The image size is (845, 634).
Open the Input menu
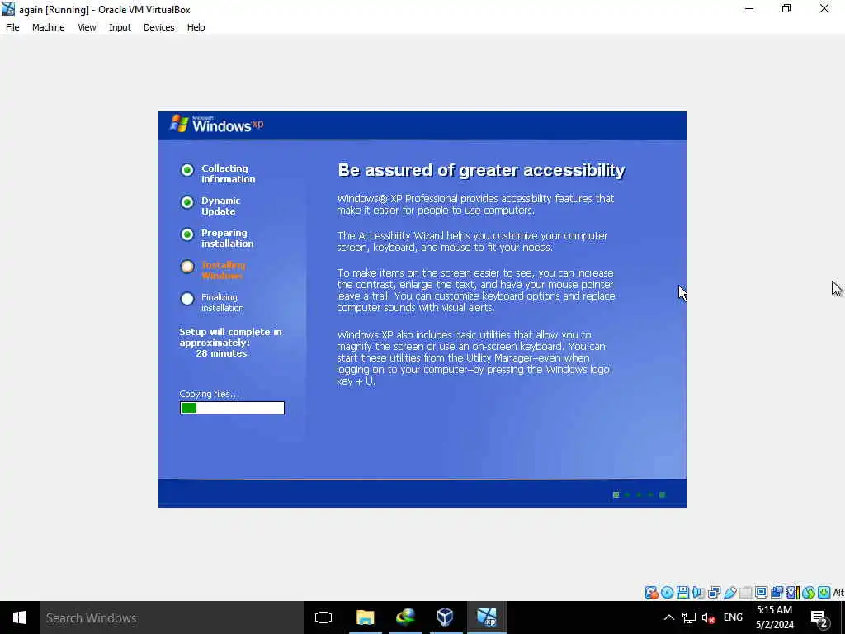(x=120, y=27)
